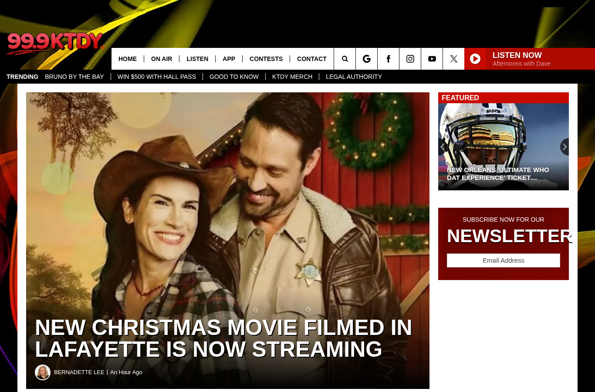This screenshot has height=392, width=595.
Task: Open Win $500 With Hall Pass link
Action: [x=157, y=77]
